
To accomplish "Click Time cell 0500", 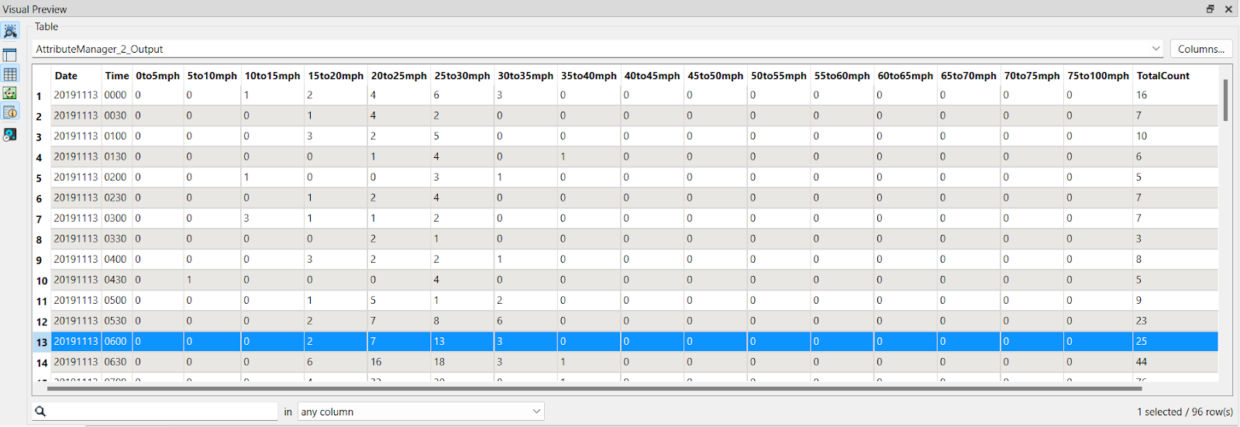I will click(x=117, y=300).
